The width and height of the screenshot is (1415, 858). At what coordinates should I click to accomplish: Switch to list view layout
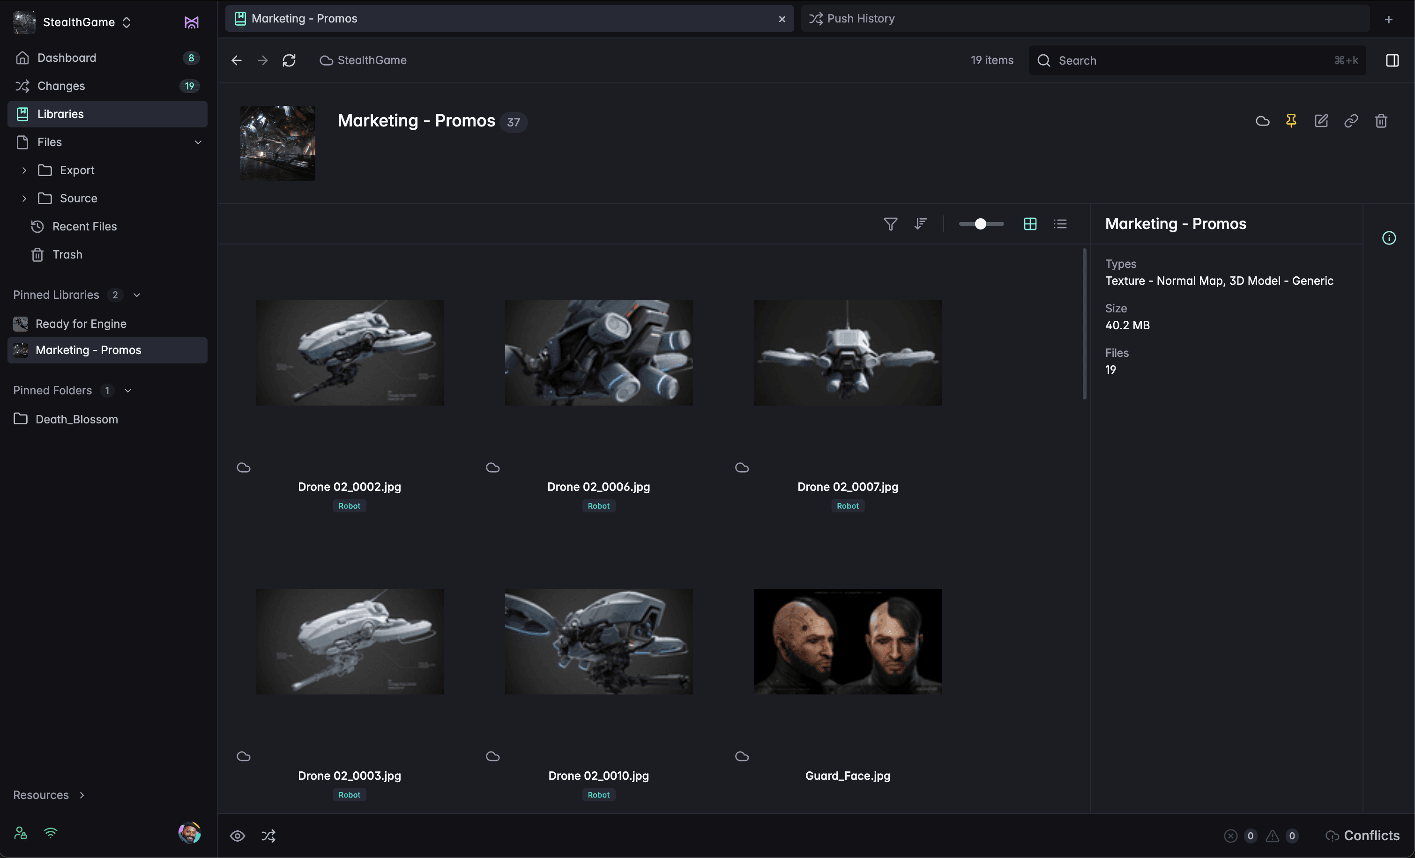(x=1060, y=224)
